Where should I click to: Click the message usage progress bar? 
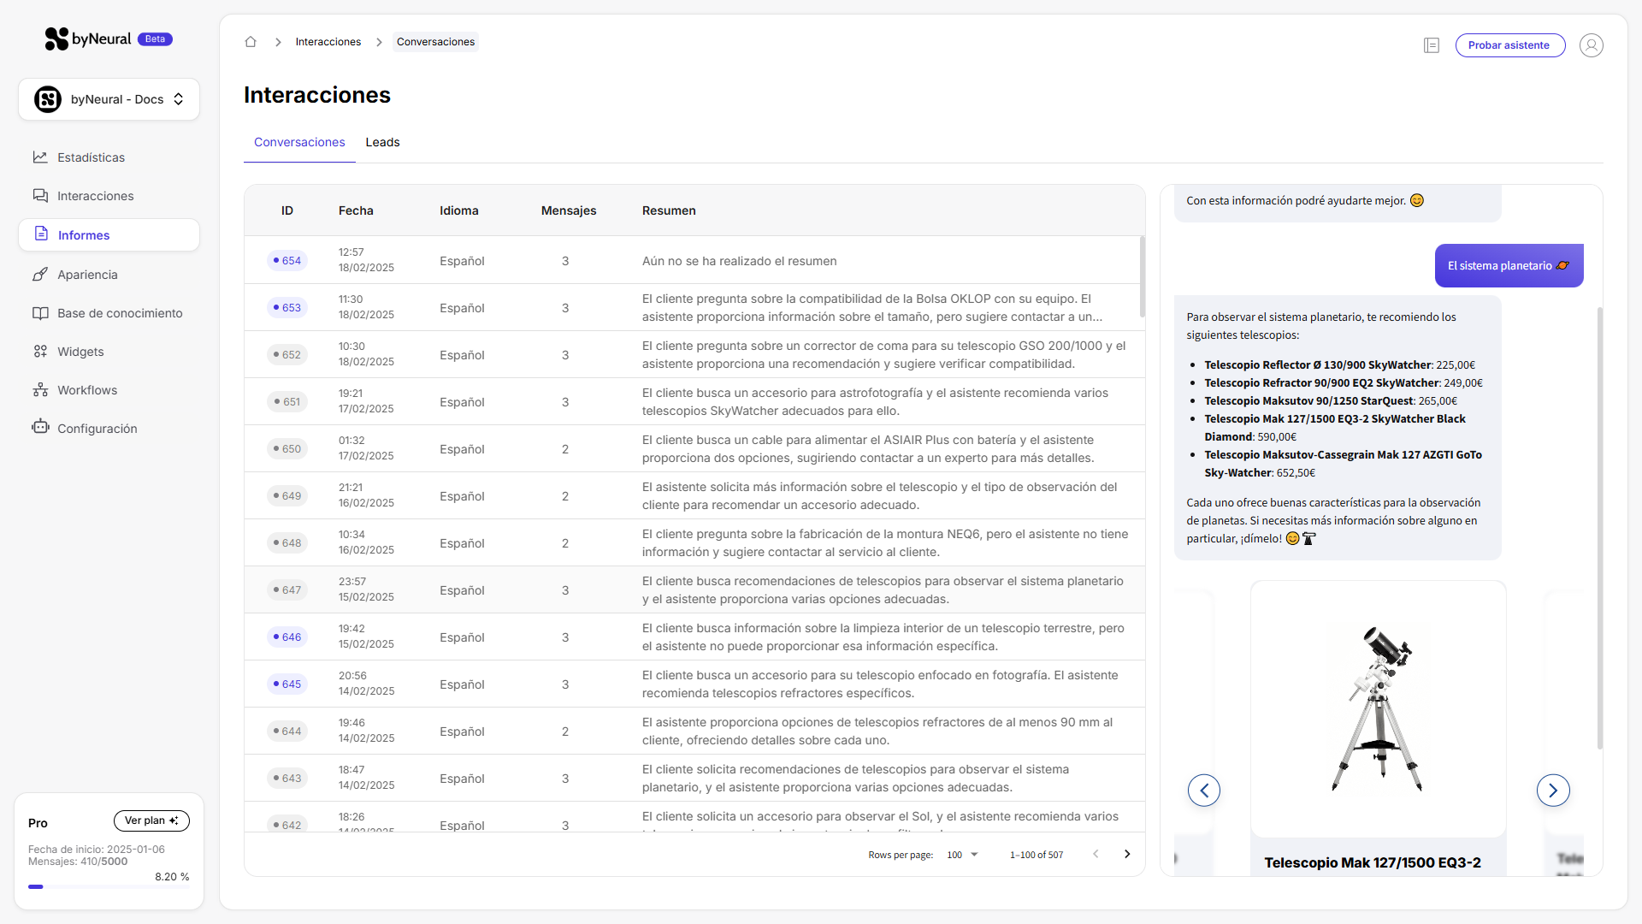(109, 887)
